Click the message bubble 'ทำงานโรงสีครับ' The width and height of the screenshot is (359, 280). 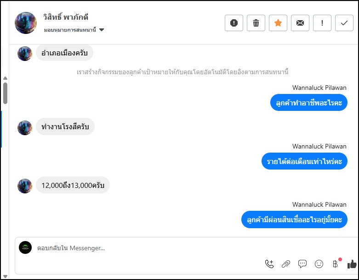[x=65, y=127]
